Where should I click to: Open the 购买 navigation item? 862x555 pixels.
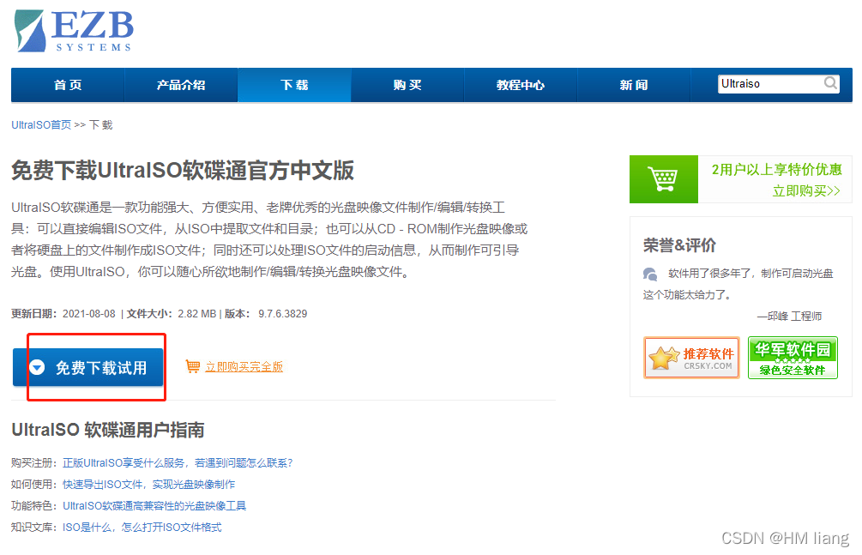tap(407, 85)
